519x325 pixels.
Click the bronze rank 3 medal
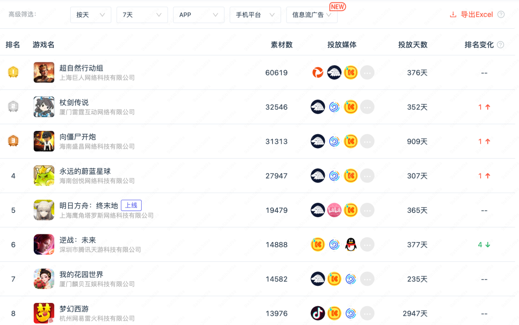(x=13, y=141)
